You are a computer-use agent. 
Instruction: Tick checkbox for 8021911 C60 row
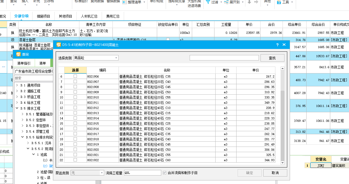pyautogui.click(x=75, y=103)
